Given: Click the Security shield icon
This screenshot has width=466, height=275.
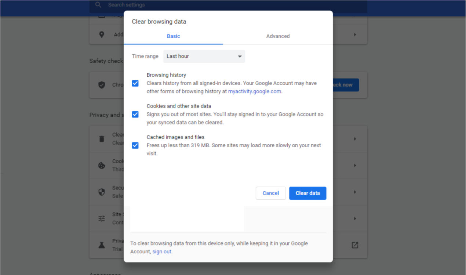Looking at the screenshot, I should (x=102, y=192).
